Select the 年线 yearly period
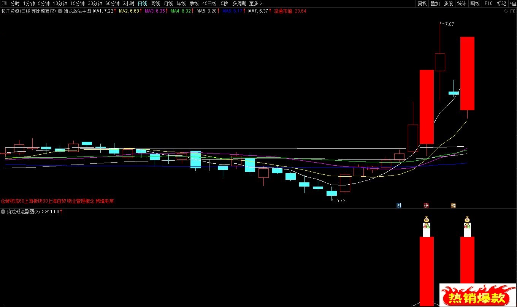Viewport: 517px width, 307px height. [x=181, y=3]
